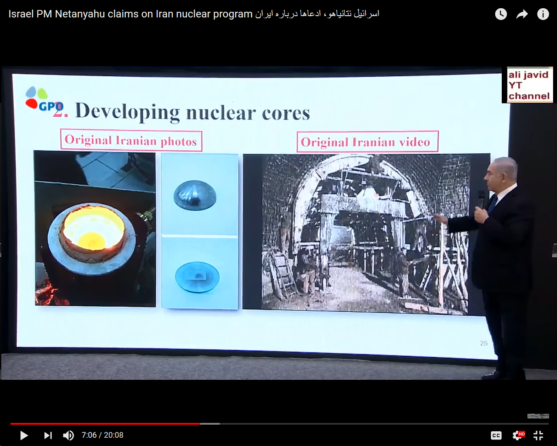The width and height of the screenshot is (557, 446).
Task: Toggle closed captions with the CC button
Action: tap(496, 435)
